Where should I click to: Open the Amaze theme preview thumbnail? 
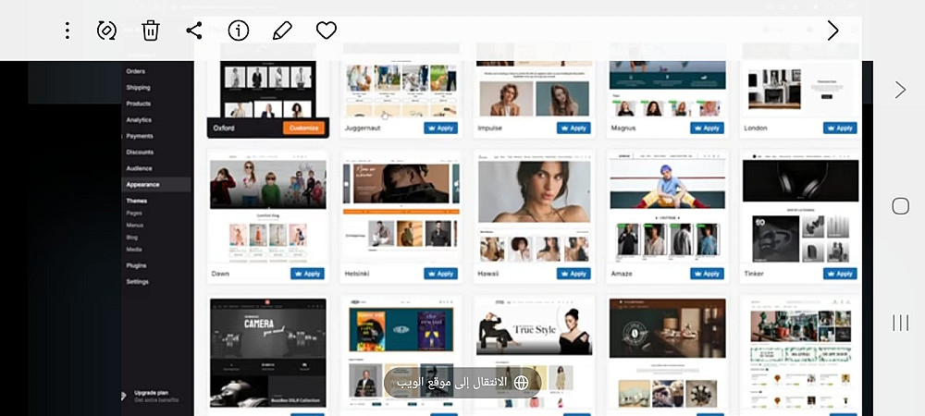point(667,208)
